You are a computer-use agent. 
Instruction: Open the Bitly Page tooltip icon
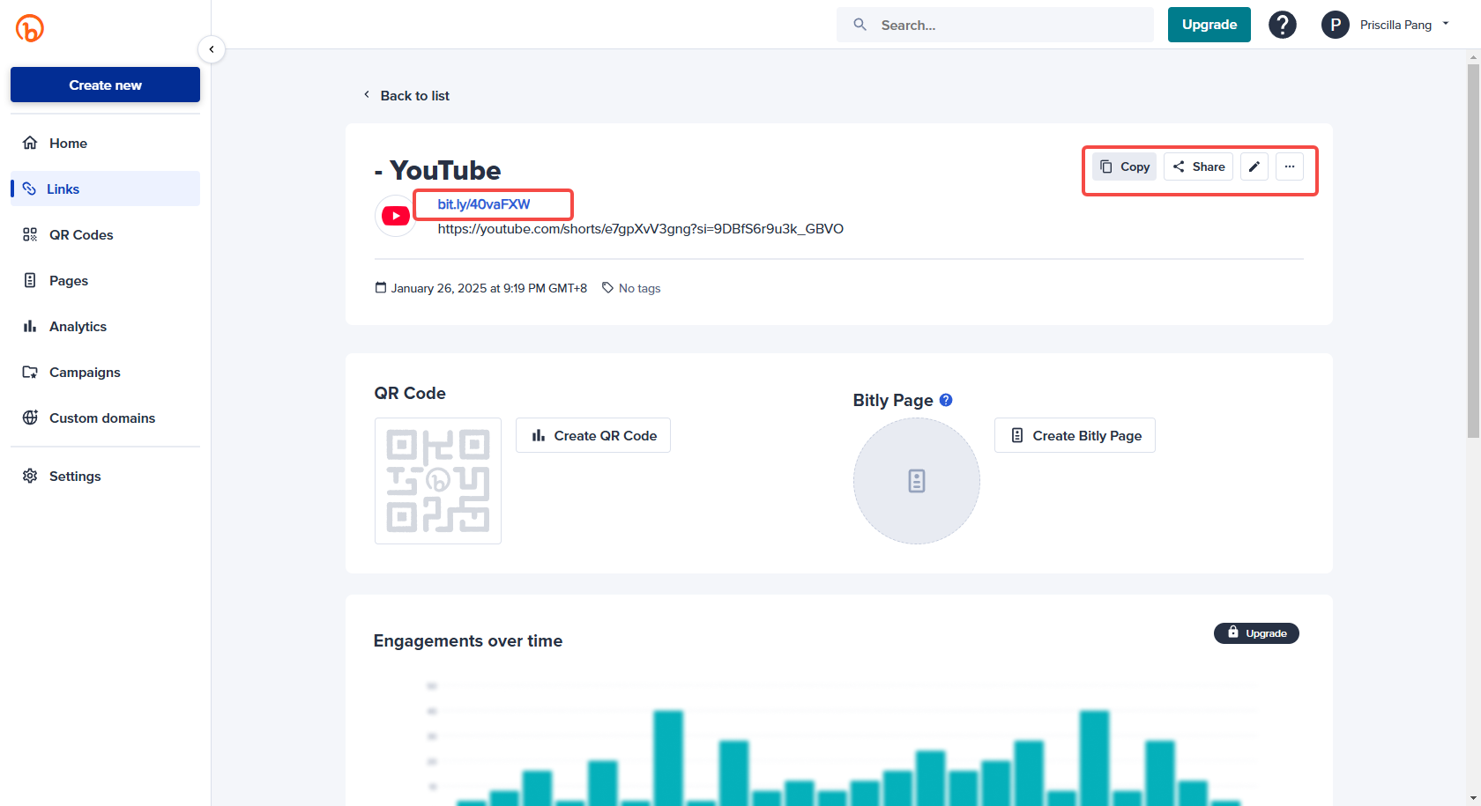(946, 400)
